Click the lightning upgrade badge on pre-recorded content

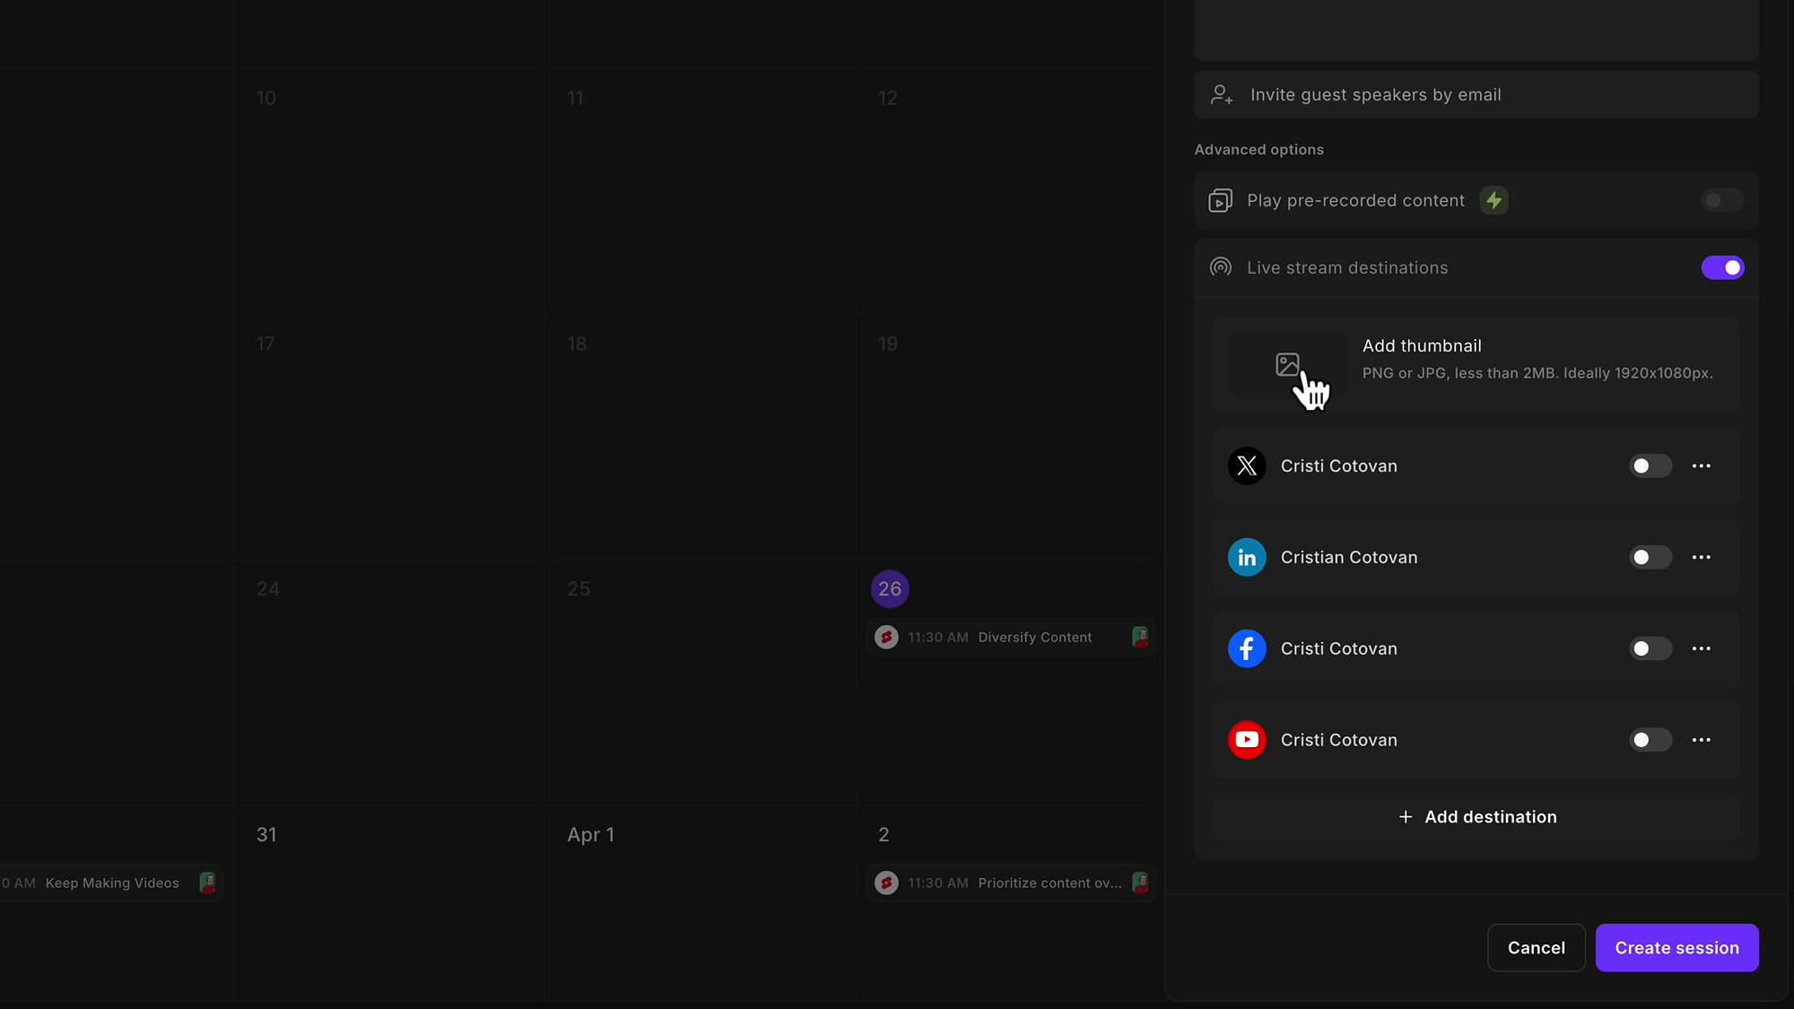click(1494, 200)
